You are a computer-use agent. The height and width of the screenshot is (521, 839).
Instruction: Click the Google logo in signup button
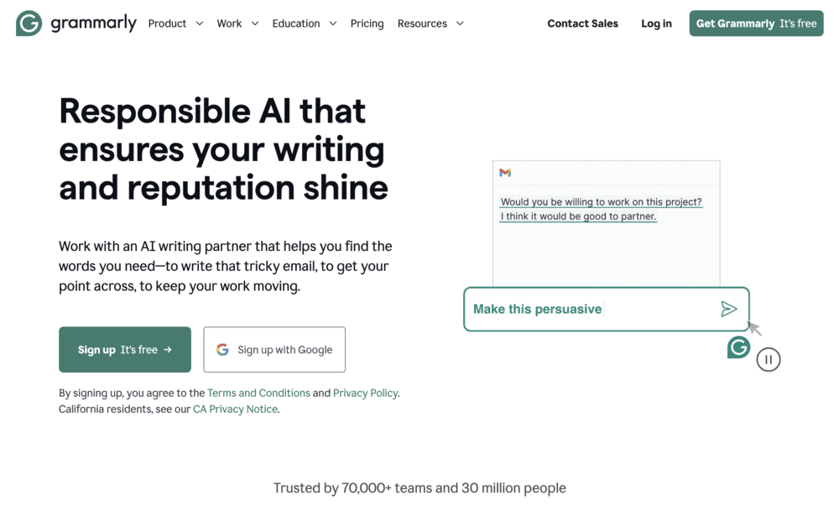(x=222, y=350)
